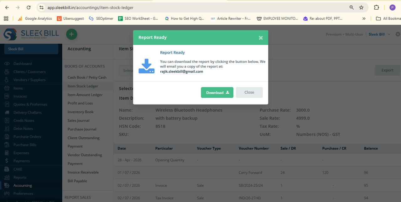The width and height of the screenshot is (401, 202).
Task: Open Purchase Journal report
Action: click(82, 129)
